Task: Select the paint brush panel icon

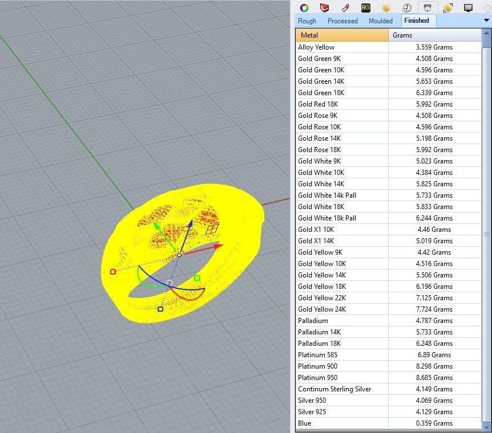Action: (x=345, y=8)
